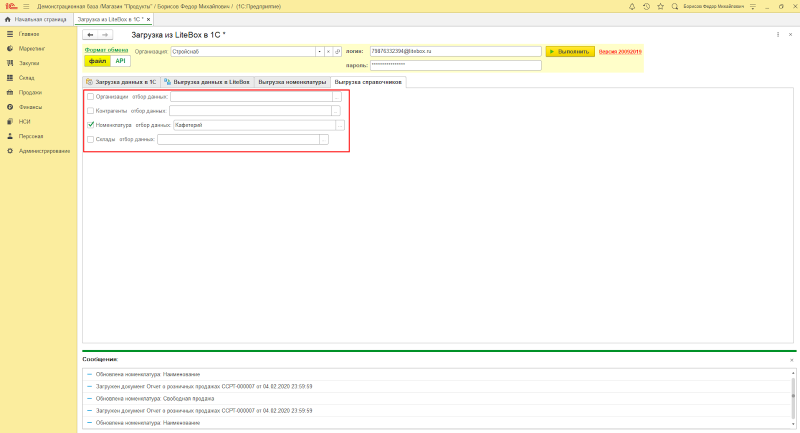
Task: Click the Организация input with Стройснаб
Action: (x=243, y=51)
